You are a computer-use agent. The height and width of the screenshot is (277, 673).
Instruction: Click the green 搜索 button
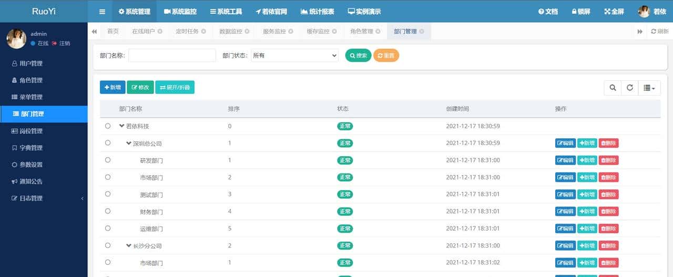358,55
